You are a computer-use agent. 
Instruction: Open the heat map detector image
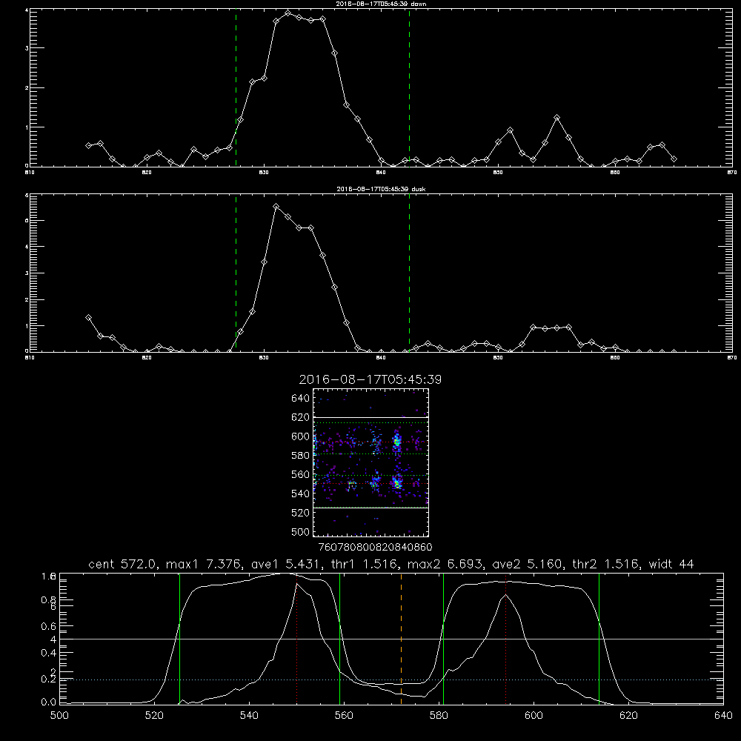370,462
